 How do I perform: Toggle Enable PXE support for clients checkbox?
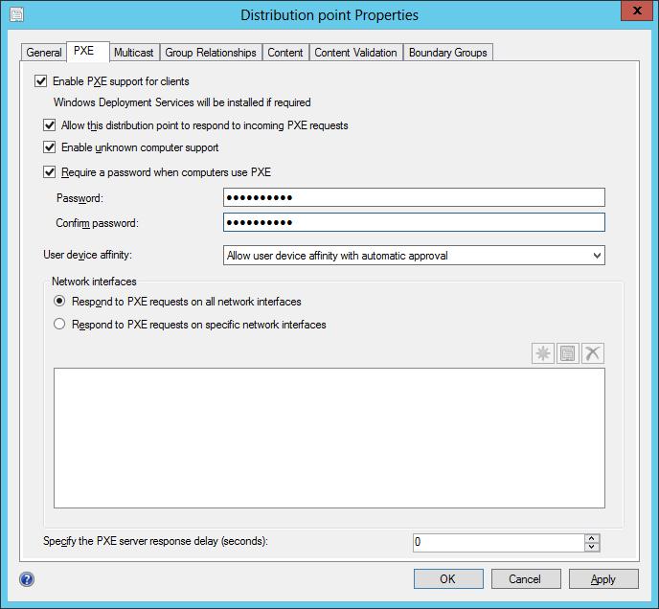point(41,81)
